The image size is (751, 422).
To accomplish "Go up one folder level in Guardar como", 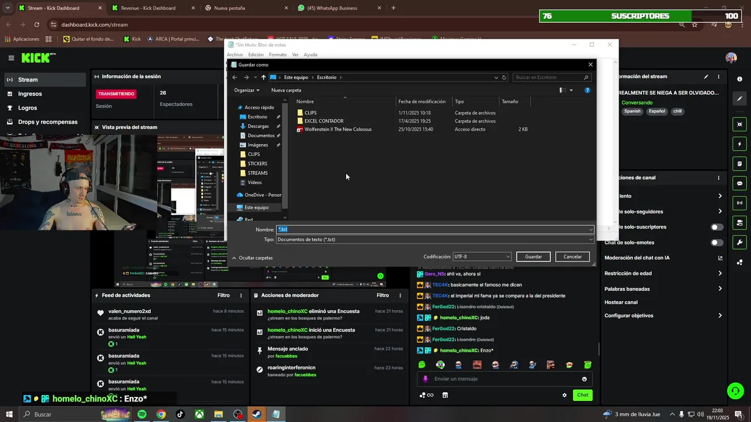I will (x=263, y=77).
